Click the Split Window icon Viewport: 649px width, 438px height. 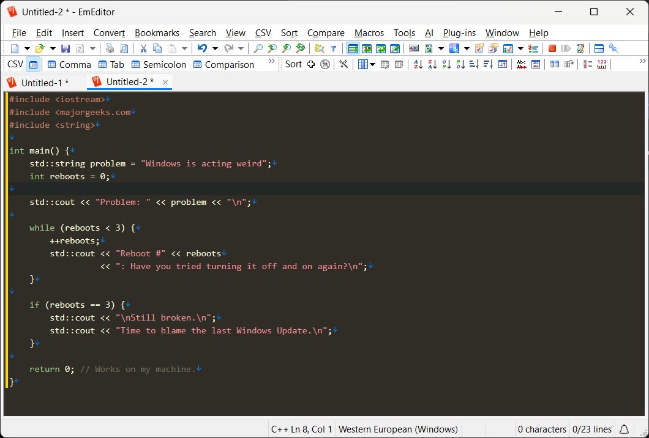599,48
